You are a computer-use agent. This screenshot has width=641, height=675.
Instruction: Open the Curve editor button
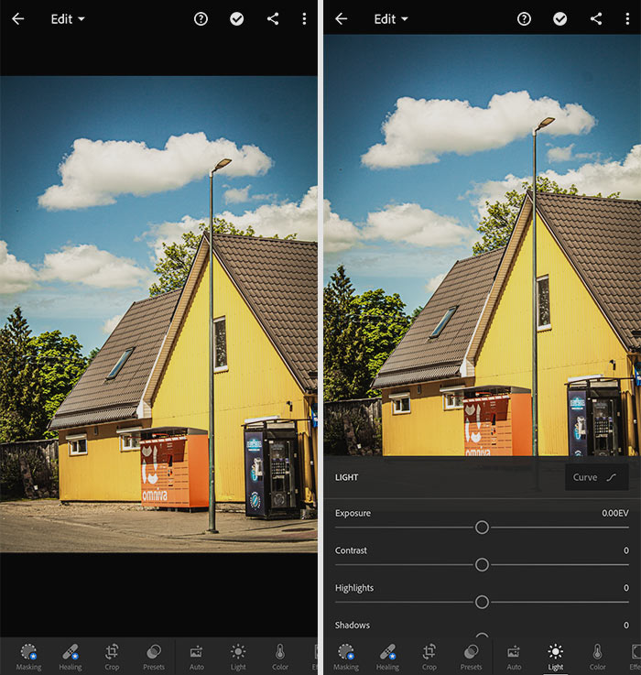point(596,477)
